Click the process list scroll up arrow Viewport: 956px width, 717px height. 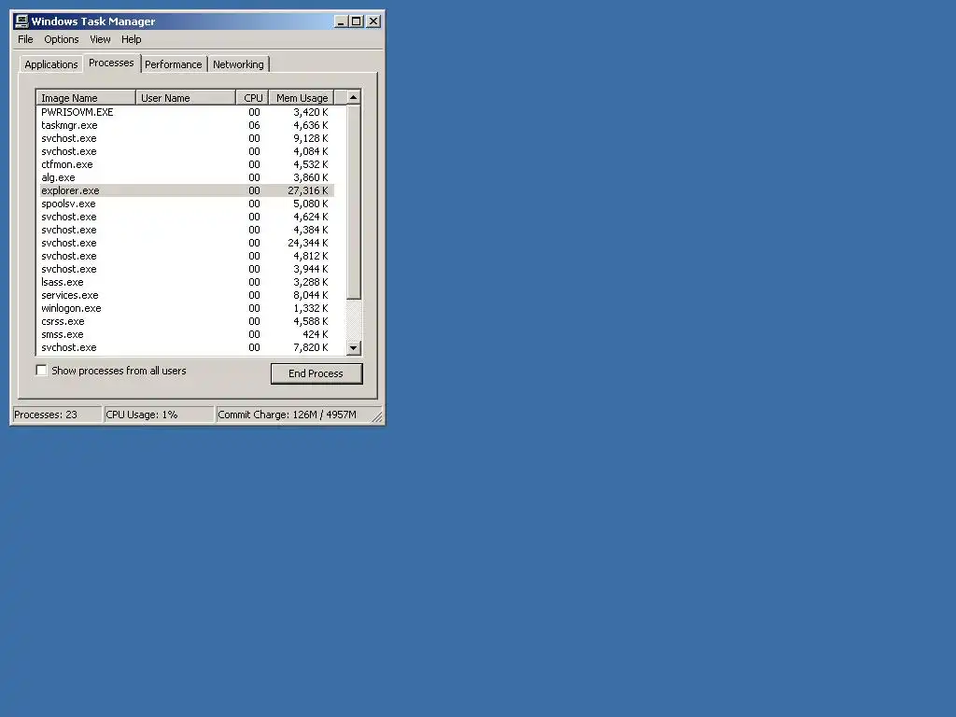(354, 97)
